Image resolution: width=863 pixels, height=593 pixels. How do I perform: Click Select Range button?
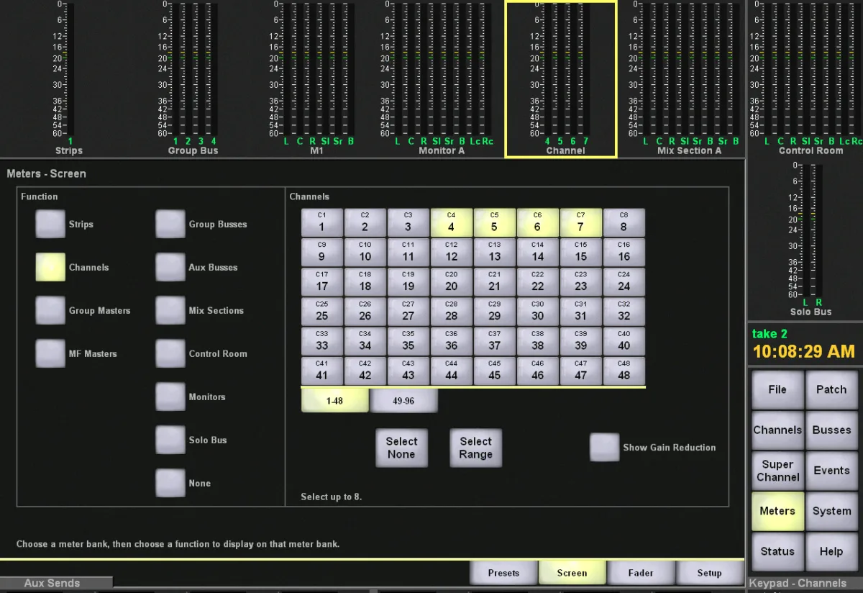(476, 448)
